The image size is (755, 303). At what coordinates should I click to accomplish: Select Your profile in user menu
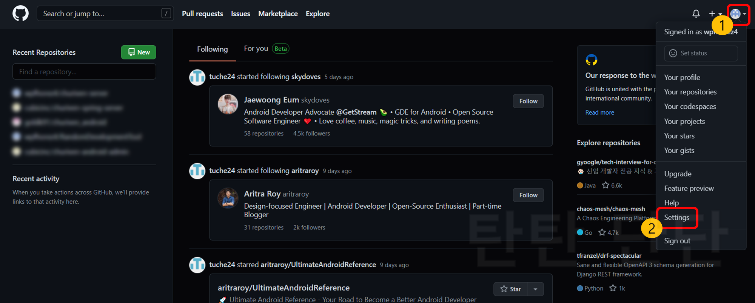pyautogui.click(x=682, y=77)
